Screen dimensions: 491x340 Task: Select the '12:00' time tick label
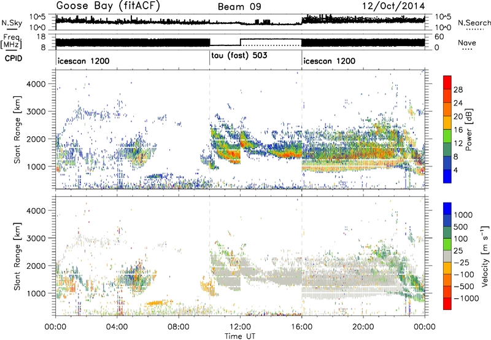coord(240,327)
